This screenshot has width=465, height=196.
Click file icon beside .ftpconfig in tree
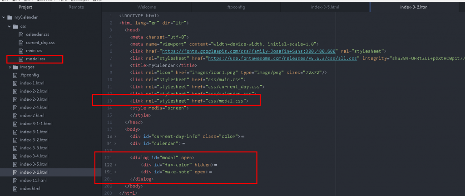(x=15, y=75)
